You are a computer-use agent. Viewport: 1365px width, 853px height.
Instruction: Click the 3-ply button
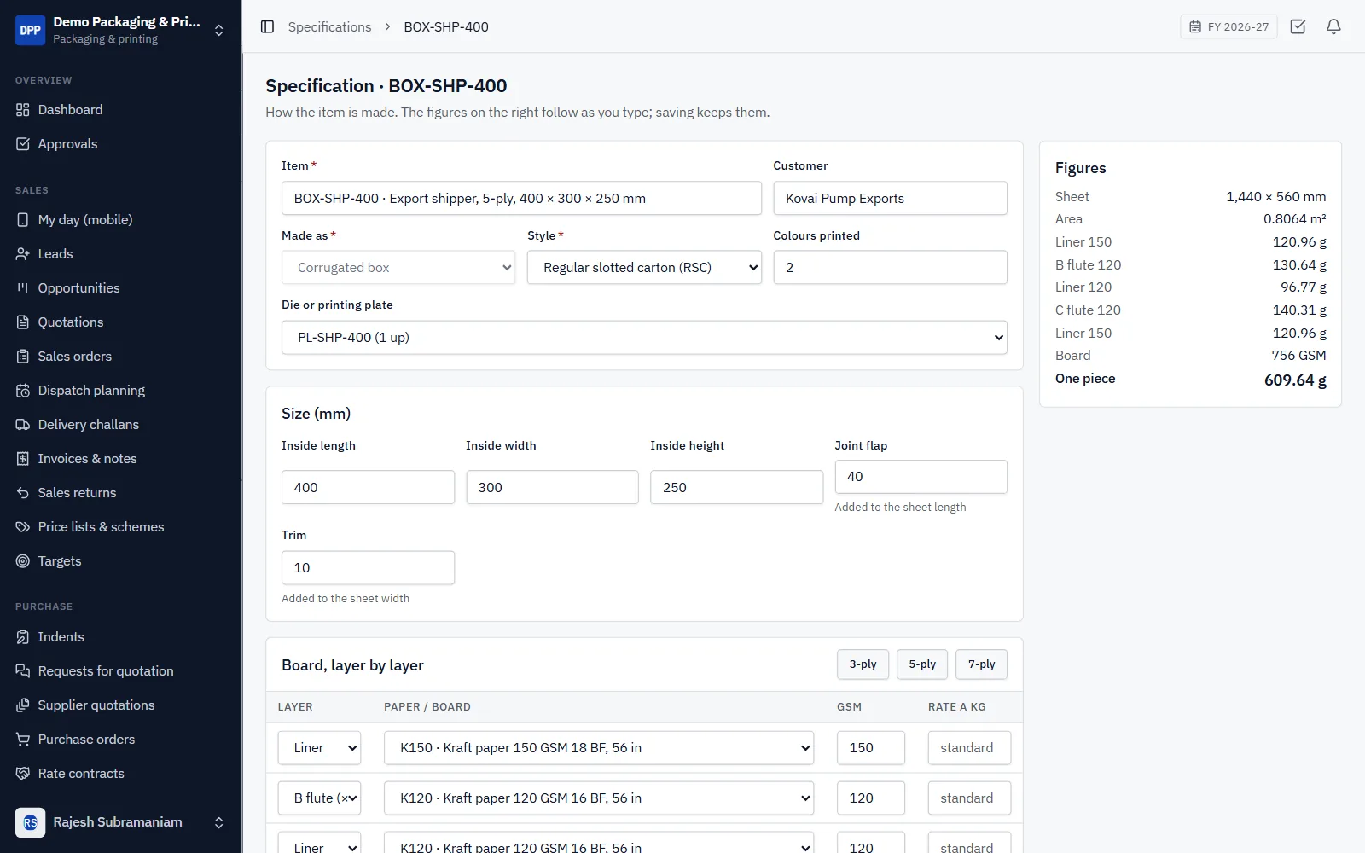point(863,664)
